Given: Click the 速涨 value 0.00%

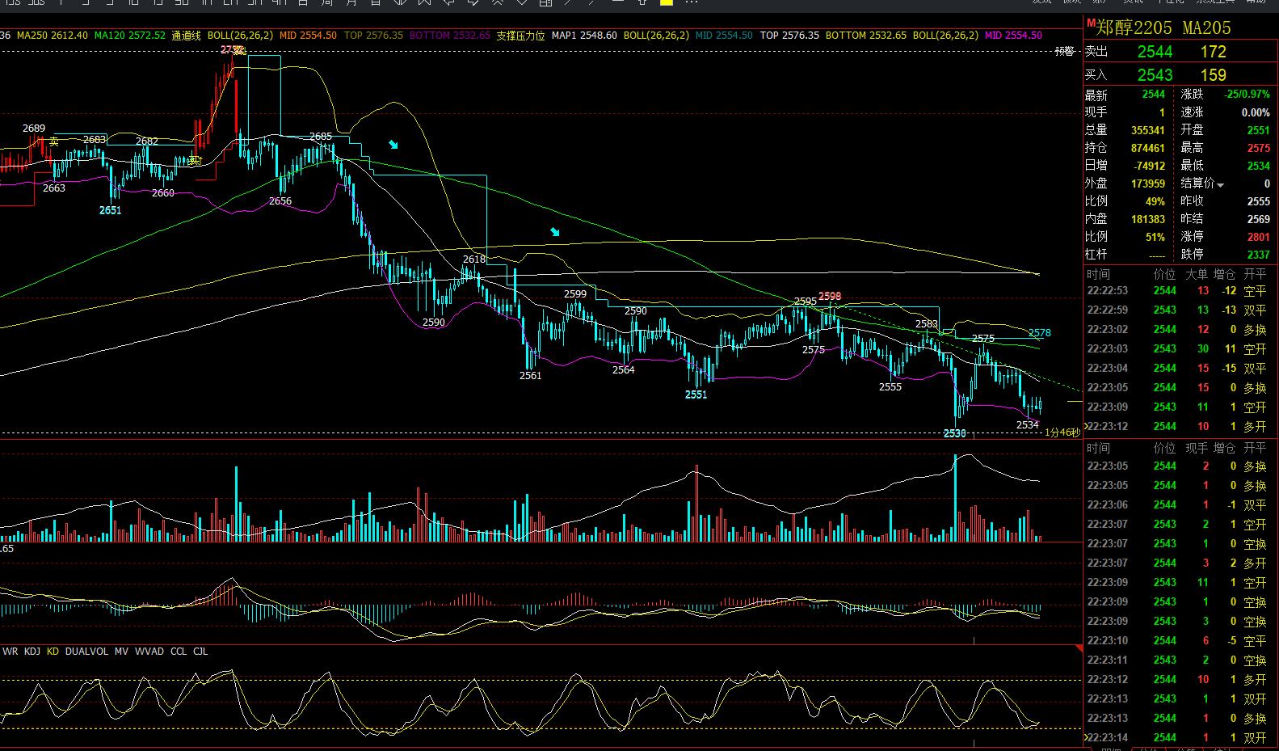Looking at the screenshot, I should [x=1256, y=112].
